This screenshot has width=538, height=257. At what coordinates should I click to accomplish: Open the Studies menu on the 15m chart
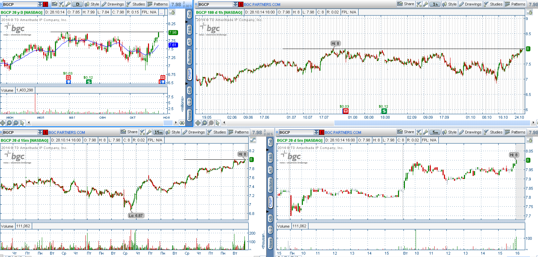coord(216,132)
